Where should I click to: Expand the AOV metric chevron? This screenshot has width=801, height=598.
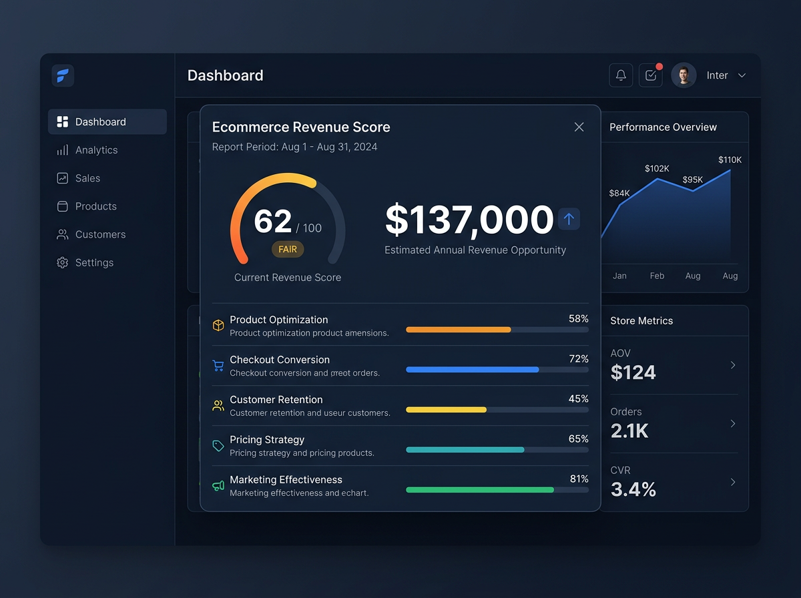coord(733,365)
